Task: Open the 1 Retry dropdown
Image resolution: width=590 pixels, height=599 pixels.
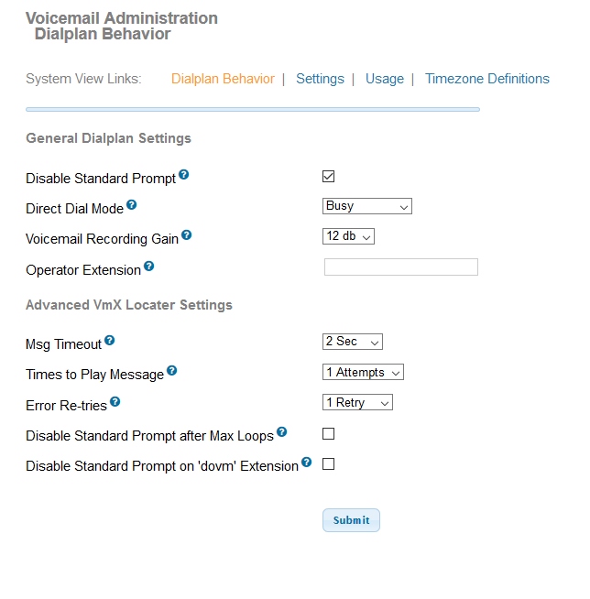Action: 357,402
